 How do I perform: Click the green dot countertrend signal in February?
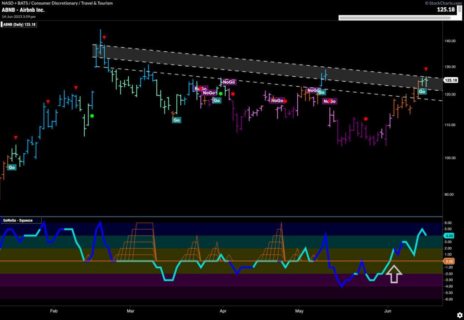92,116
